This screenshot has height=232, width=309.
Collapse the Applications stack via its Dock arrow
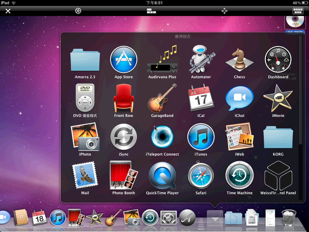click(x=215, y=218)
